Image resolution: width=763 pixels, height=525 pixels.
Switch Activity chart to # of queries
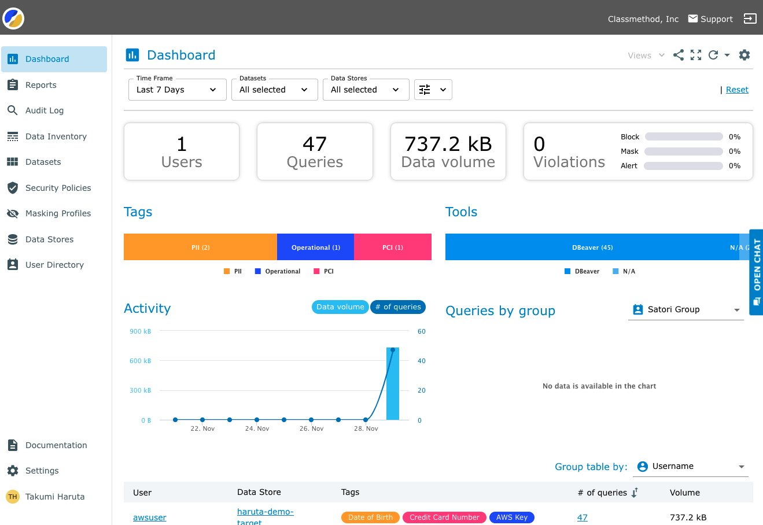[398, 307]
